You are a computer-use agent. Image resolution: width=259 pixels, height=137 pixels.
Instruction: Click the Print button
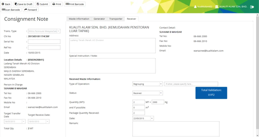pyautogui.click(x=57, y=4)
